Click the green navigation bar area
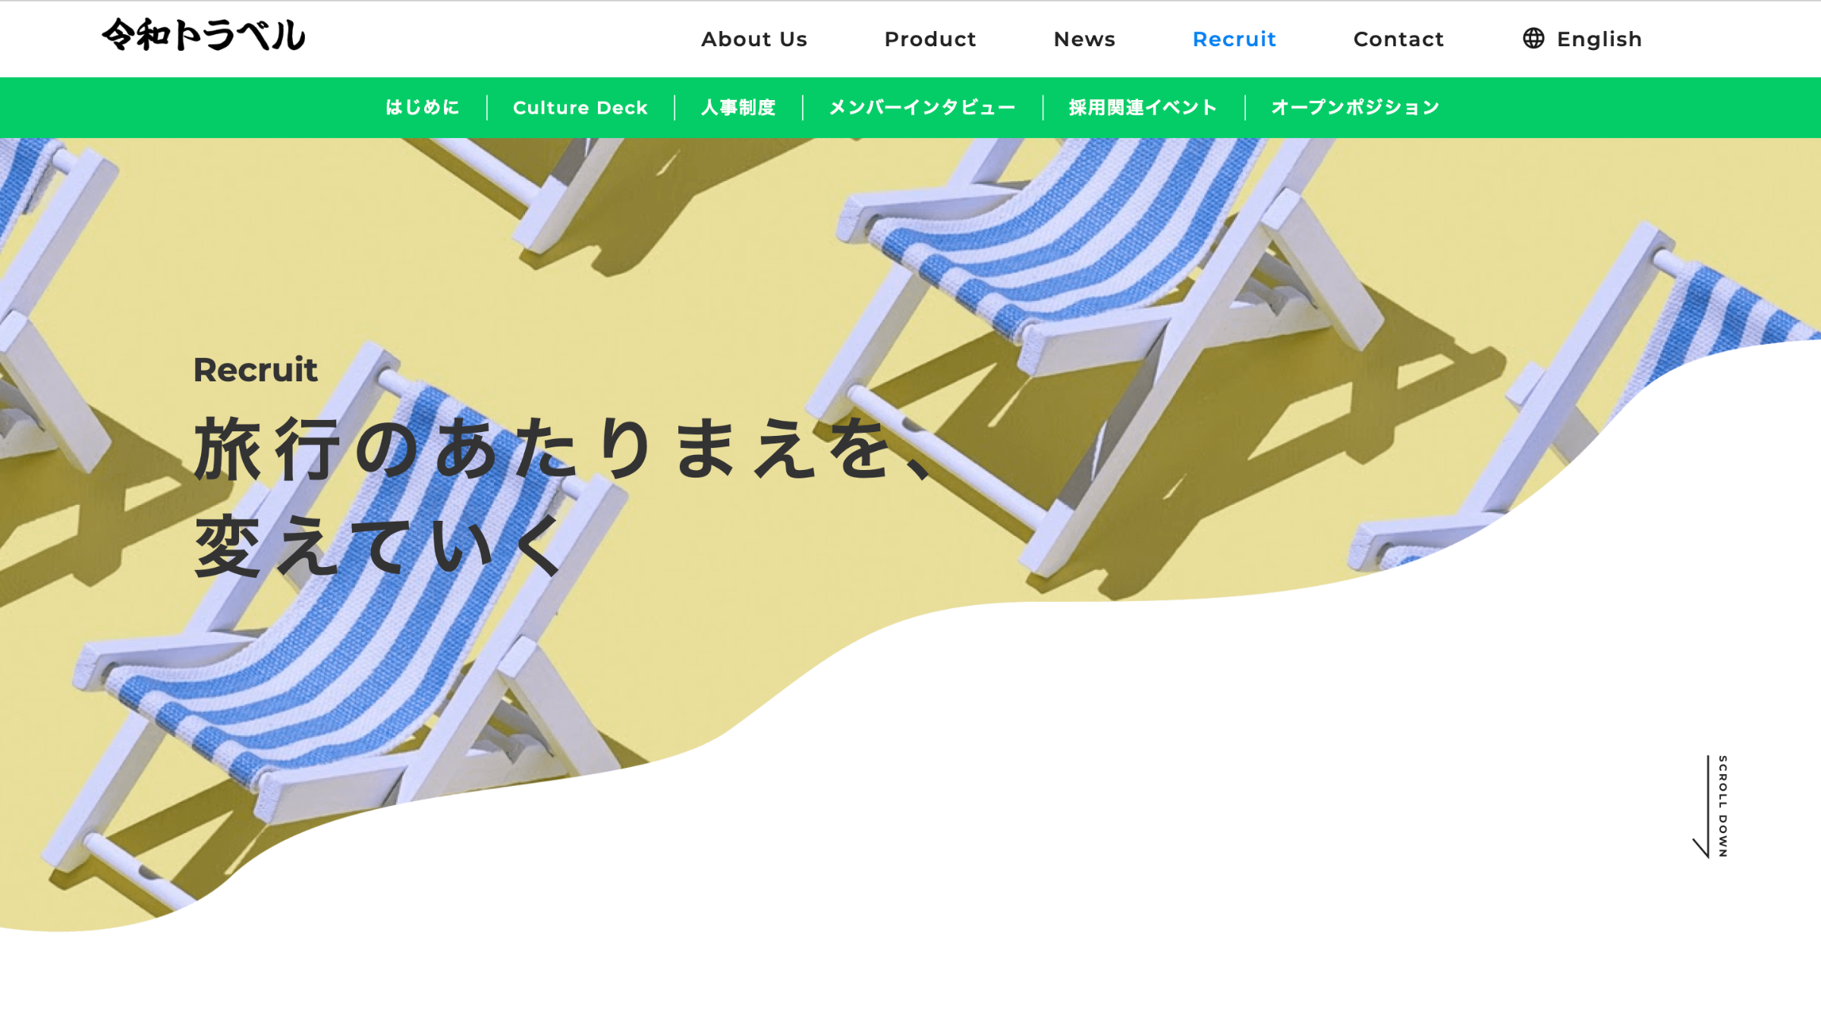Screen dimensions: 1821x1031 point(910,108)
